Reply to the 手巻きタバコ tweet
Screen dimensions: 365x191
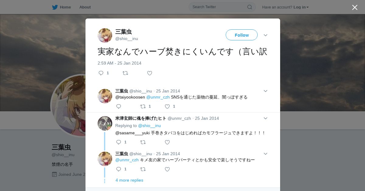pos(119,142)
